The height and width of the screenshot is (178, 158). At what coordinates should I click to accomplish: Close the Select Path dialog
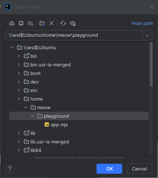(152, 7)
